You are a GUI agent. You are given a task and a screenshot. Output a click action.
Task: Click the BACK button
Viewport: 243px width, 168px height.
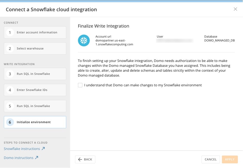click(85, 159)
